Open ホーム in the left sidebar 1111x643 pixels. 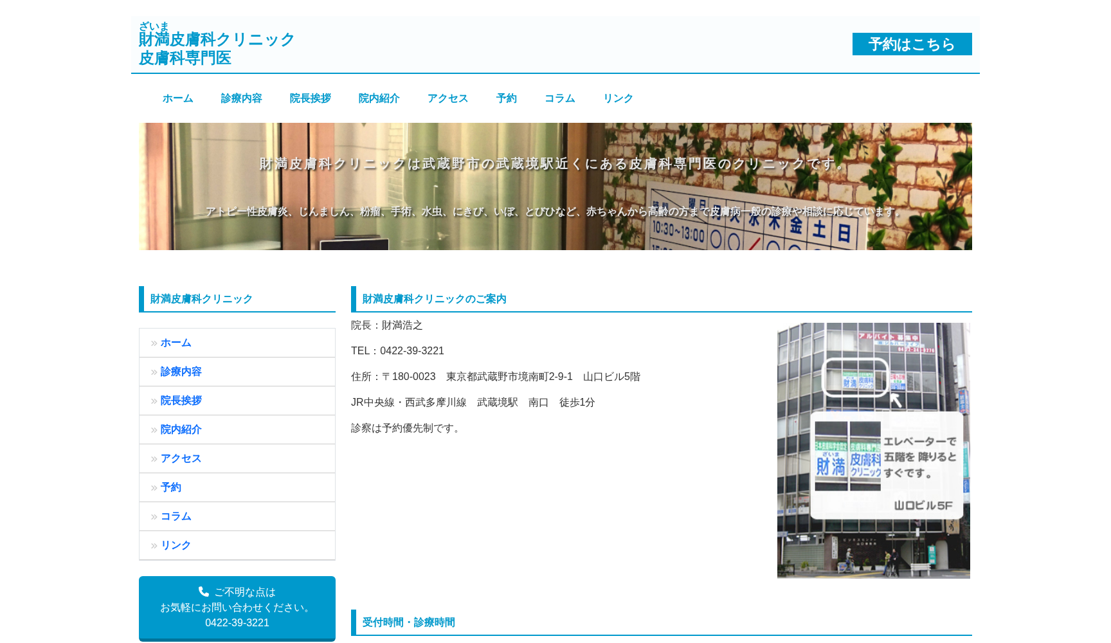[176, 343]
